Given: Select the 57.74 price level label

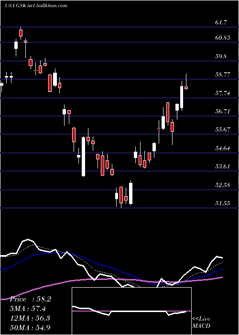Looking at the screenshot, I should [223, 93].
